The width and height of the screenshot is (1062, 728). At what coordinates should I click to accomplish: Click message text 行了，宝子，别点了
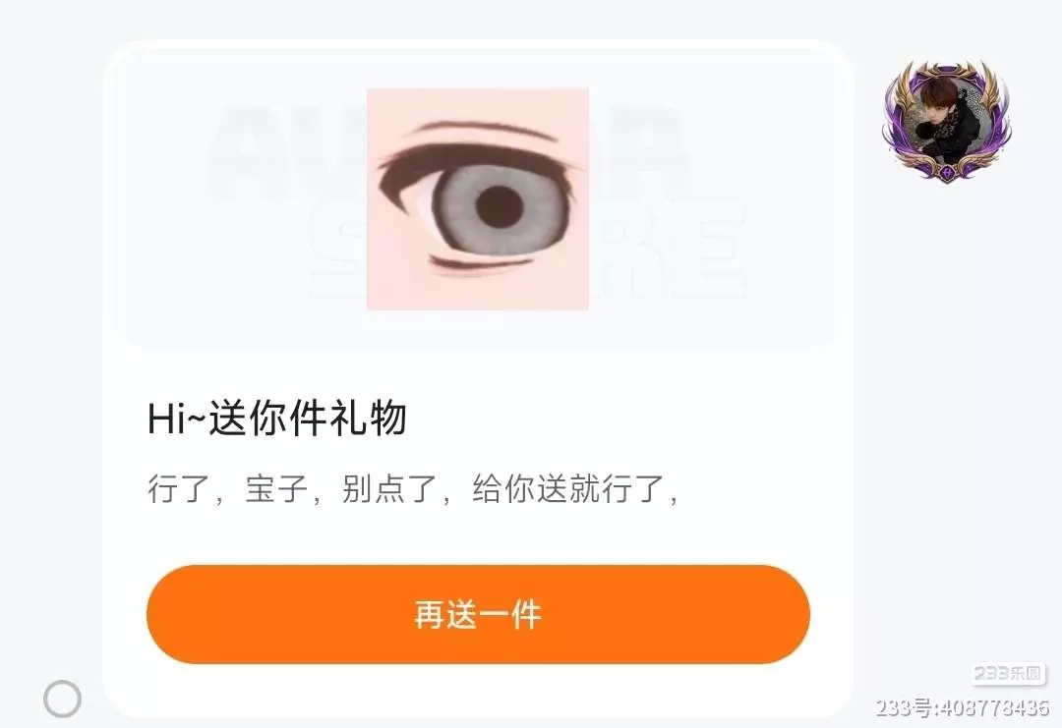pos(293,488)
